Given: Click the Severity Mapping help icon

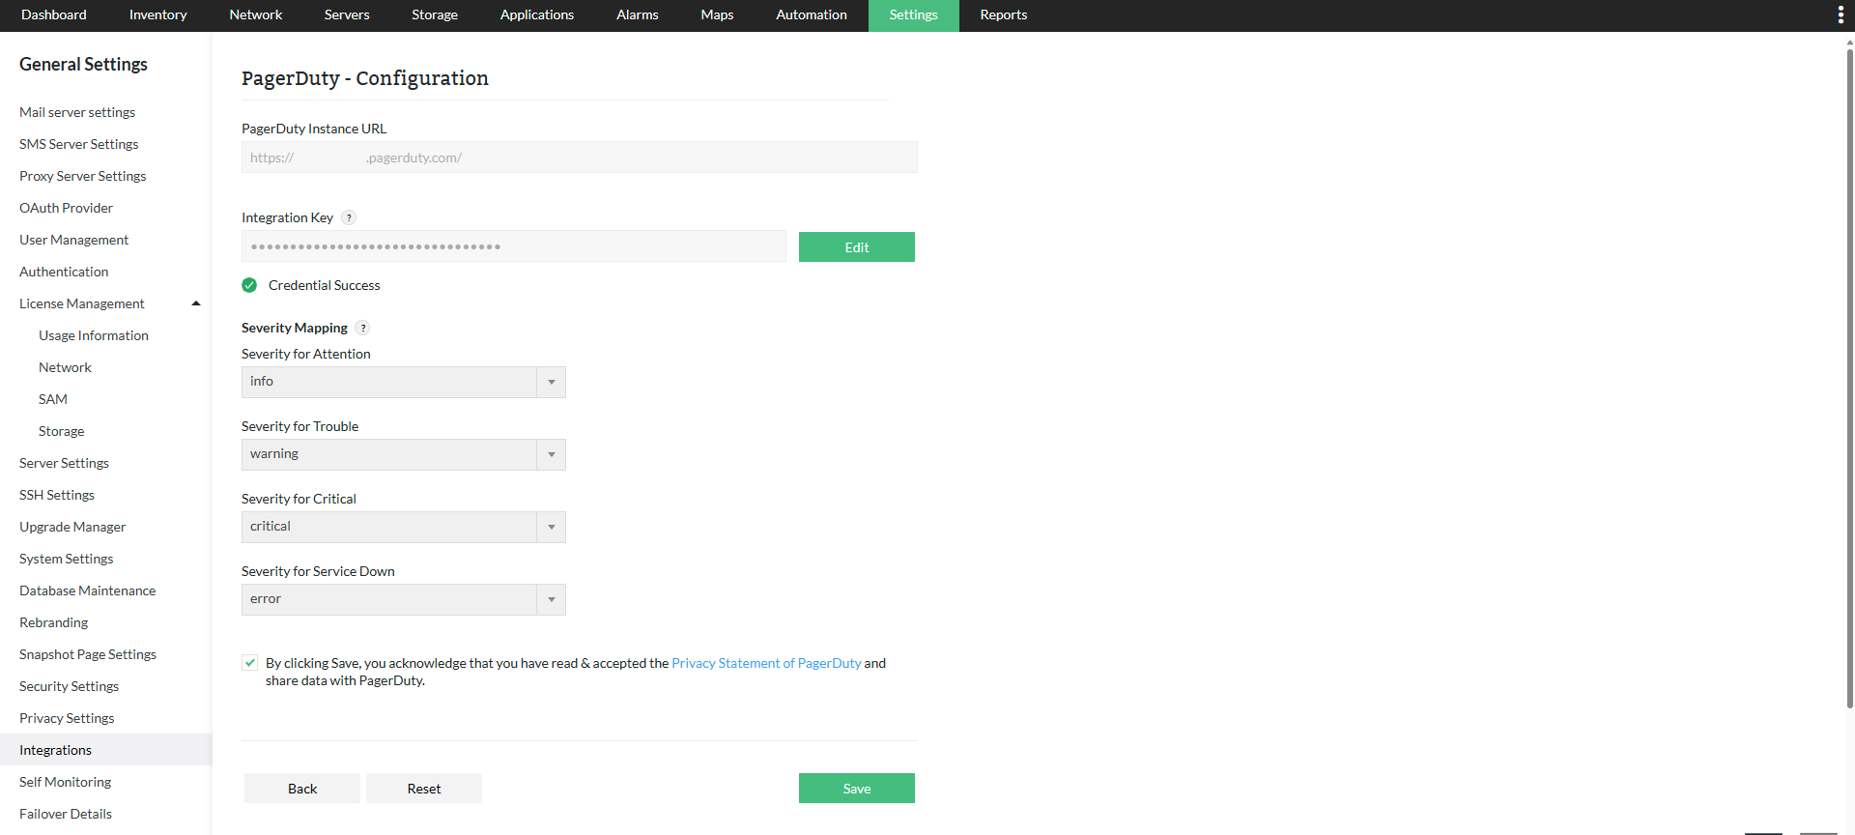Looking at the screenshot, I should [x=362, y=329].
